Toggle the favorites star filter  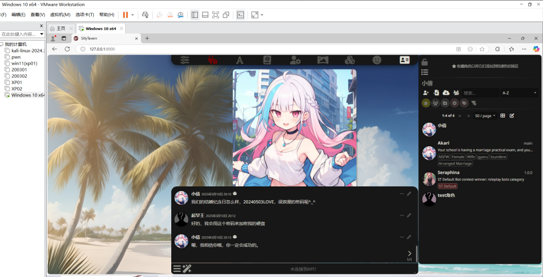pos(426,103)
